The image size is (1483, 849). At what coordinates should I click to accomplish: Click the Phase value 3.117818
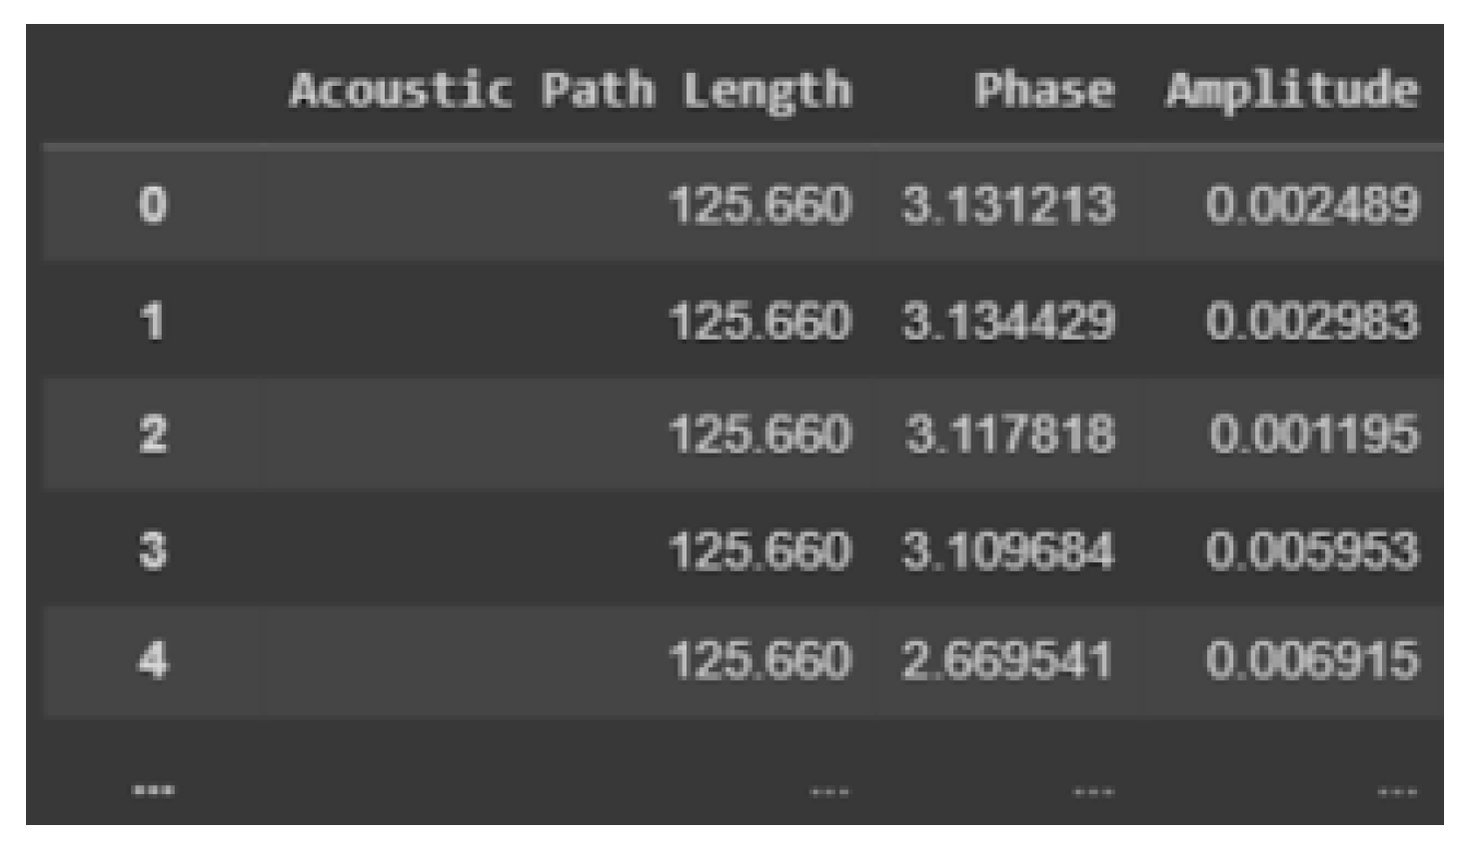point(1010,434)
